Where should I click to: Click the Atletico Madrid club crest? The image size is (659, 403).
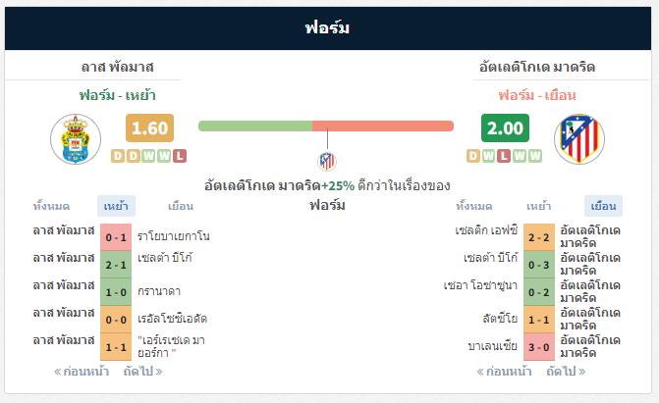tap(579, 139)
